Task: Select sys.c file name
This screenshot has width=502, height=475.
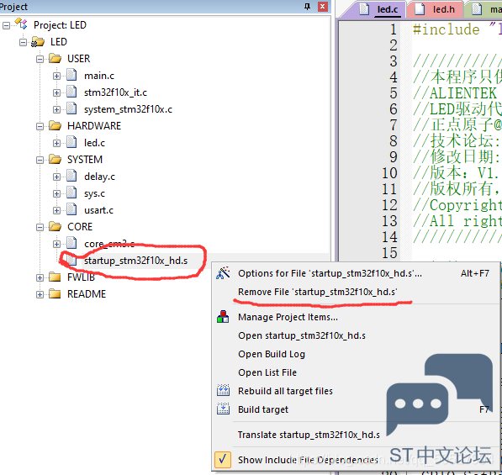Action: coord(94,193)
